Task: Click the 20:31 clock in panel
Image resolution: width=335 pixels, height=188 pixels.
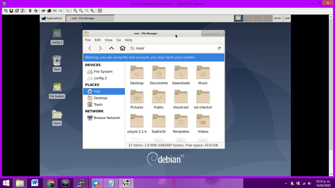Action: [277, 18]
